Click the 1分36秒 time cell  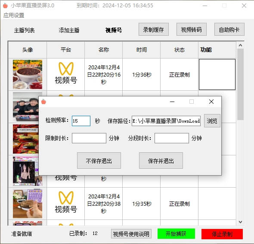(x=142, y=74)
